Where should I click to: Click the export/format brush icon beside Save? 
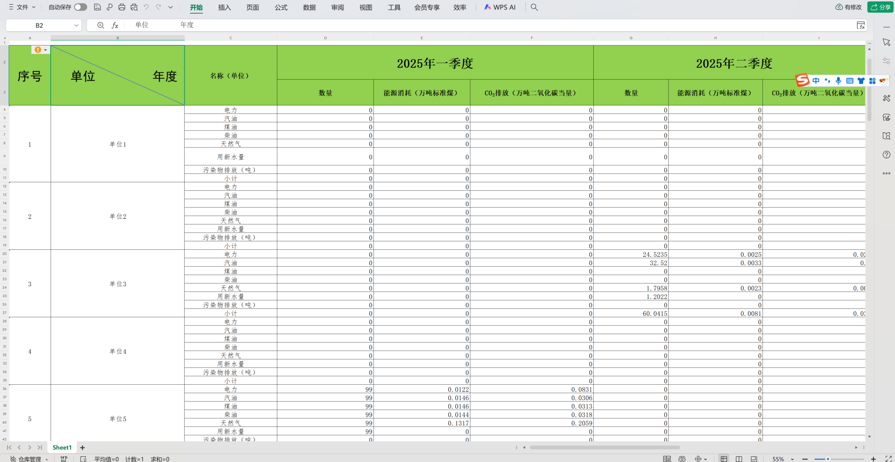[x=110, y=7]
